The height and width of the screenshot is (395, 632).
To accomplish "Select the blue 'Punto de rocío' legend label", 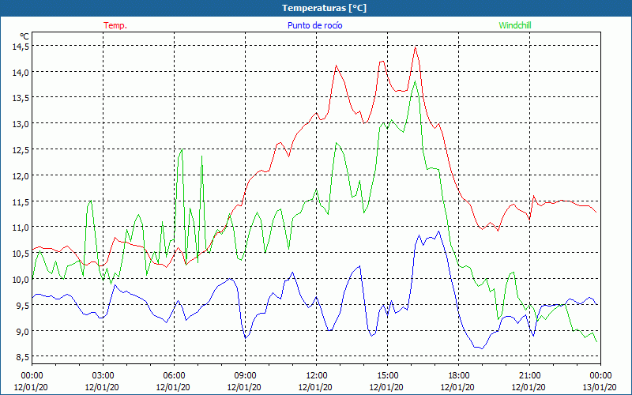I will click(x=314, y=25).
